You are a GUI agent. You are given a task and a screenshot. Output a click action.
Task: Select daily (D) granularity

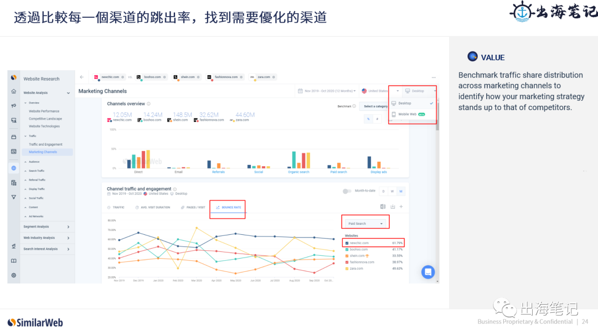[x=383, y=192]
